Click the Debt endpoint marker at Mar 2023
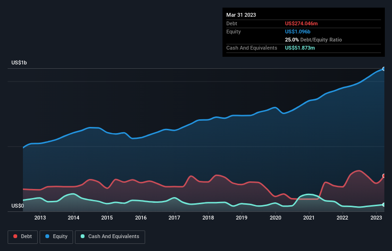Image resolution: width=392 pixels, height=251 pixels. pos(384,176)
